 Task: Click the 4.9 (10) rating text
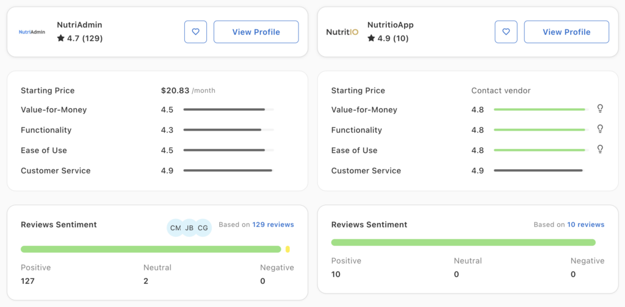pyautogui.click(x=392, y=38)
